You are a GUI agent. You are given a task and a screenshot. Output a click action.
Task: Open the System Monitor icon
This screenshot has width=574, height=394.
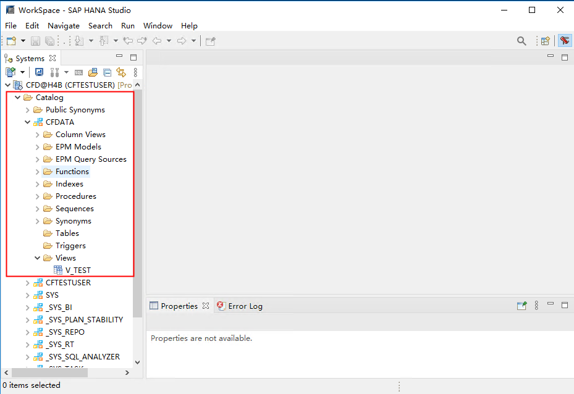(x=39, y=72)
